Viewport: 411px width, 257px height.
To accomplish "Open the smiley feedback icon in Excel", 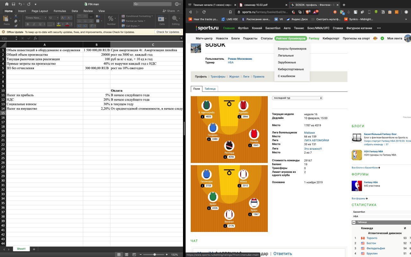I will pos(177,4).
